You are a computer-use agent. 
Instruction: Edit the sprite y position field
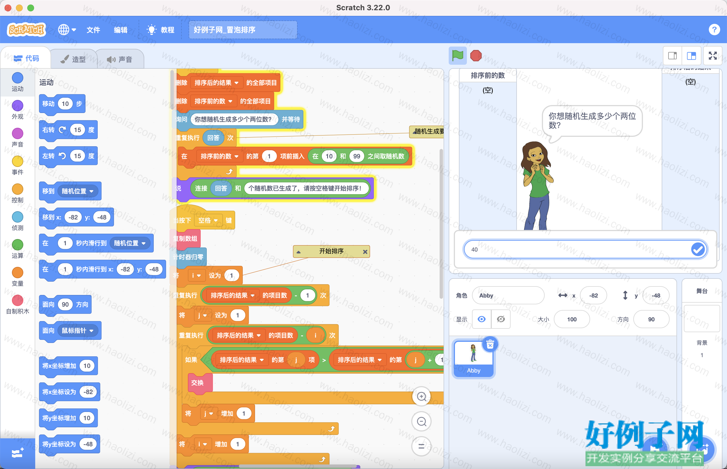(x=656, y=296)
